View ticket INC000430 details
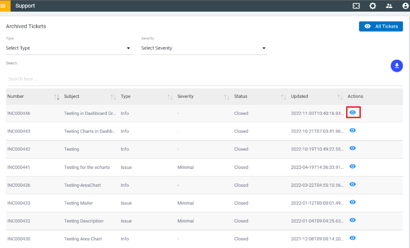Viewport: 410px width, 248px height. pyautogui.click(x=353, y=238)
